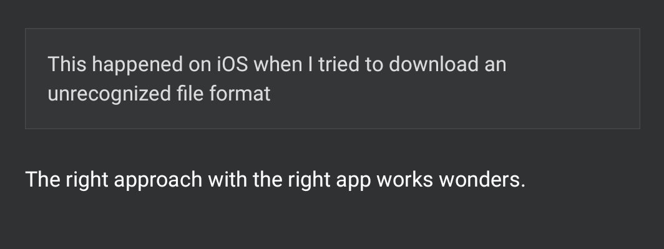Viewport: 664px width, 249px height.
Task: Click the quoted block about iOS download
Action: pos(333,79)
